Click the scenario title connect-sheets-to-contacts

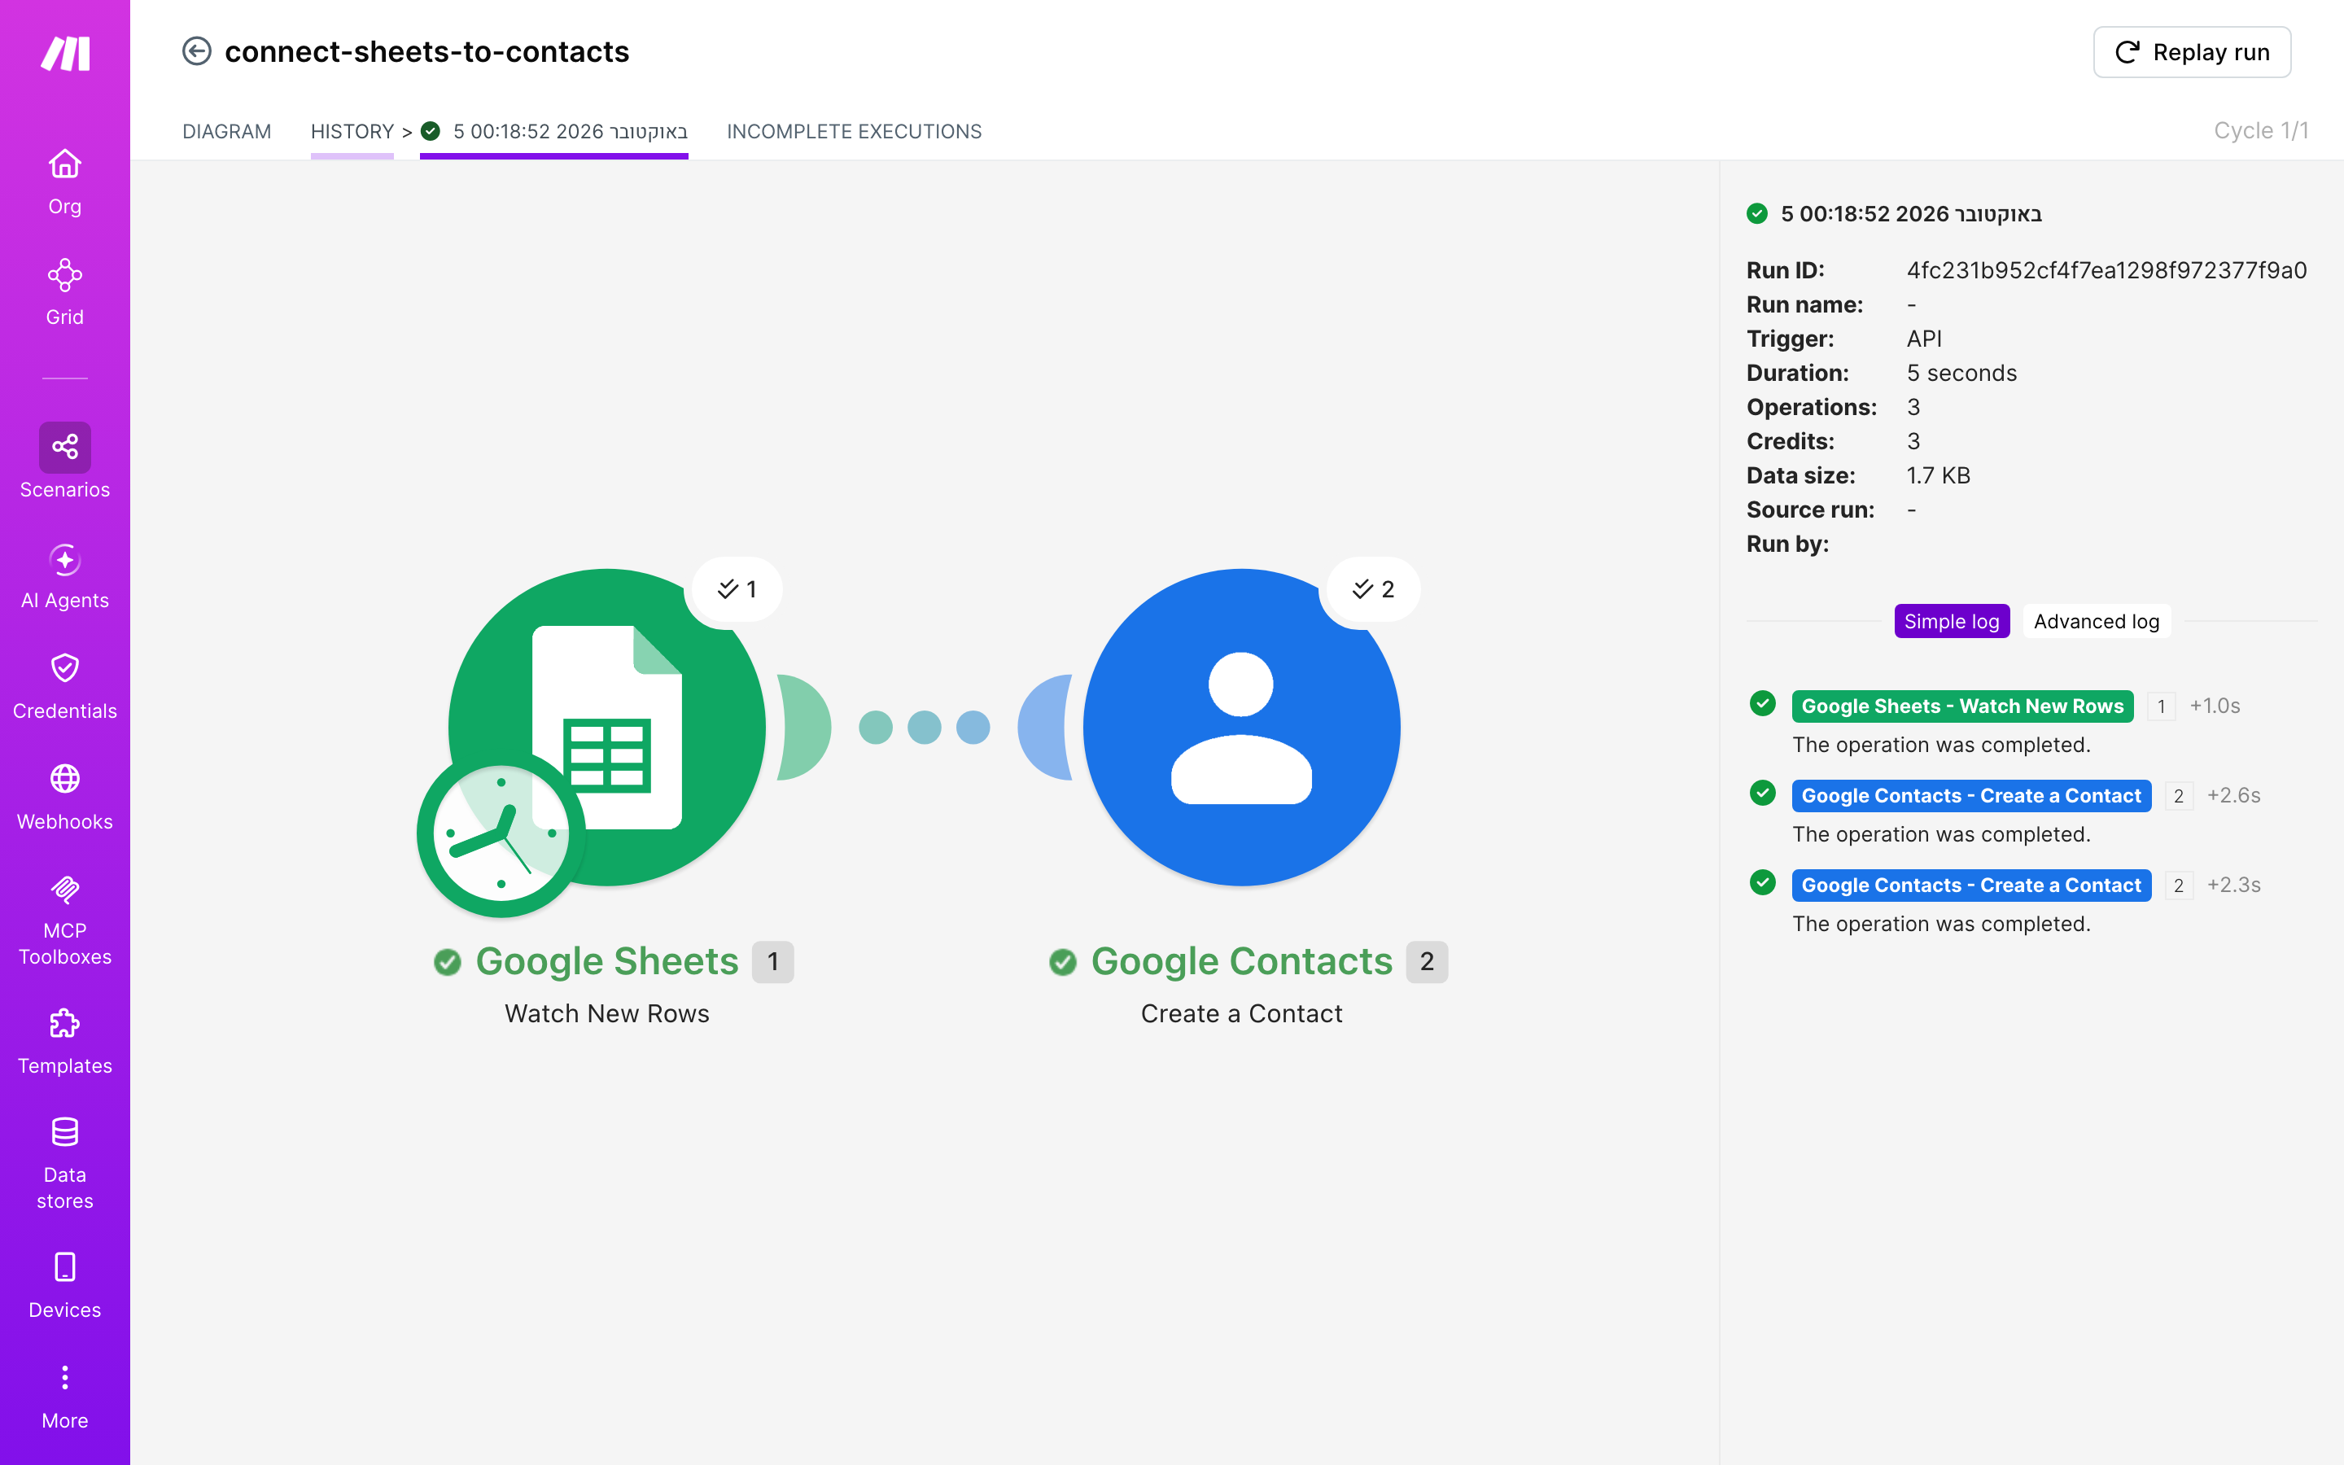tap(427, 51)
